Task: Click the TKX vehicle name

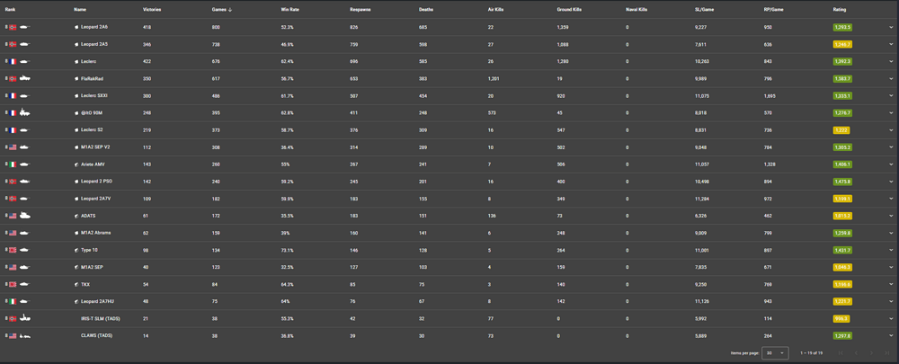Action: click(85, 284)
